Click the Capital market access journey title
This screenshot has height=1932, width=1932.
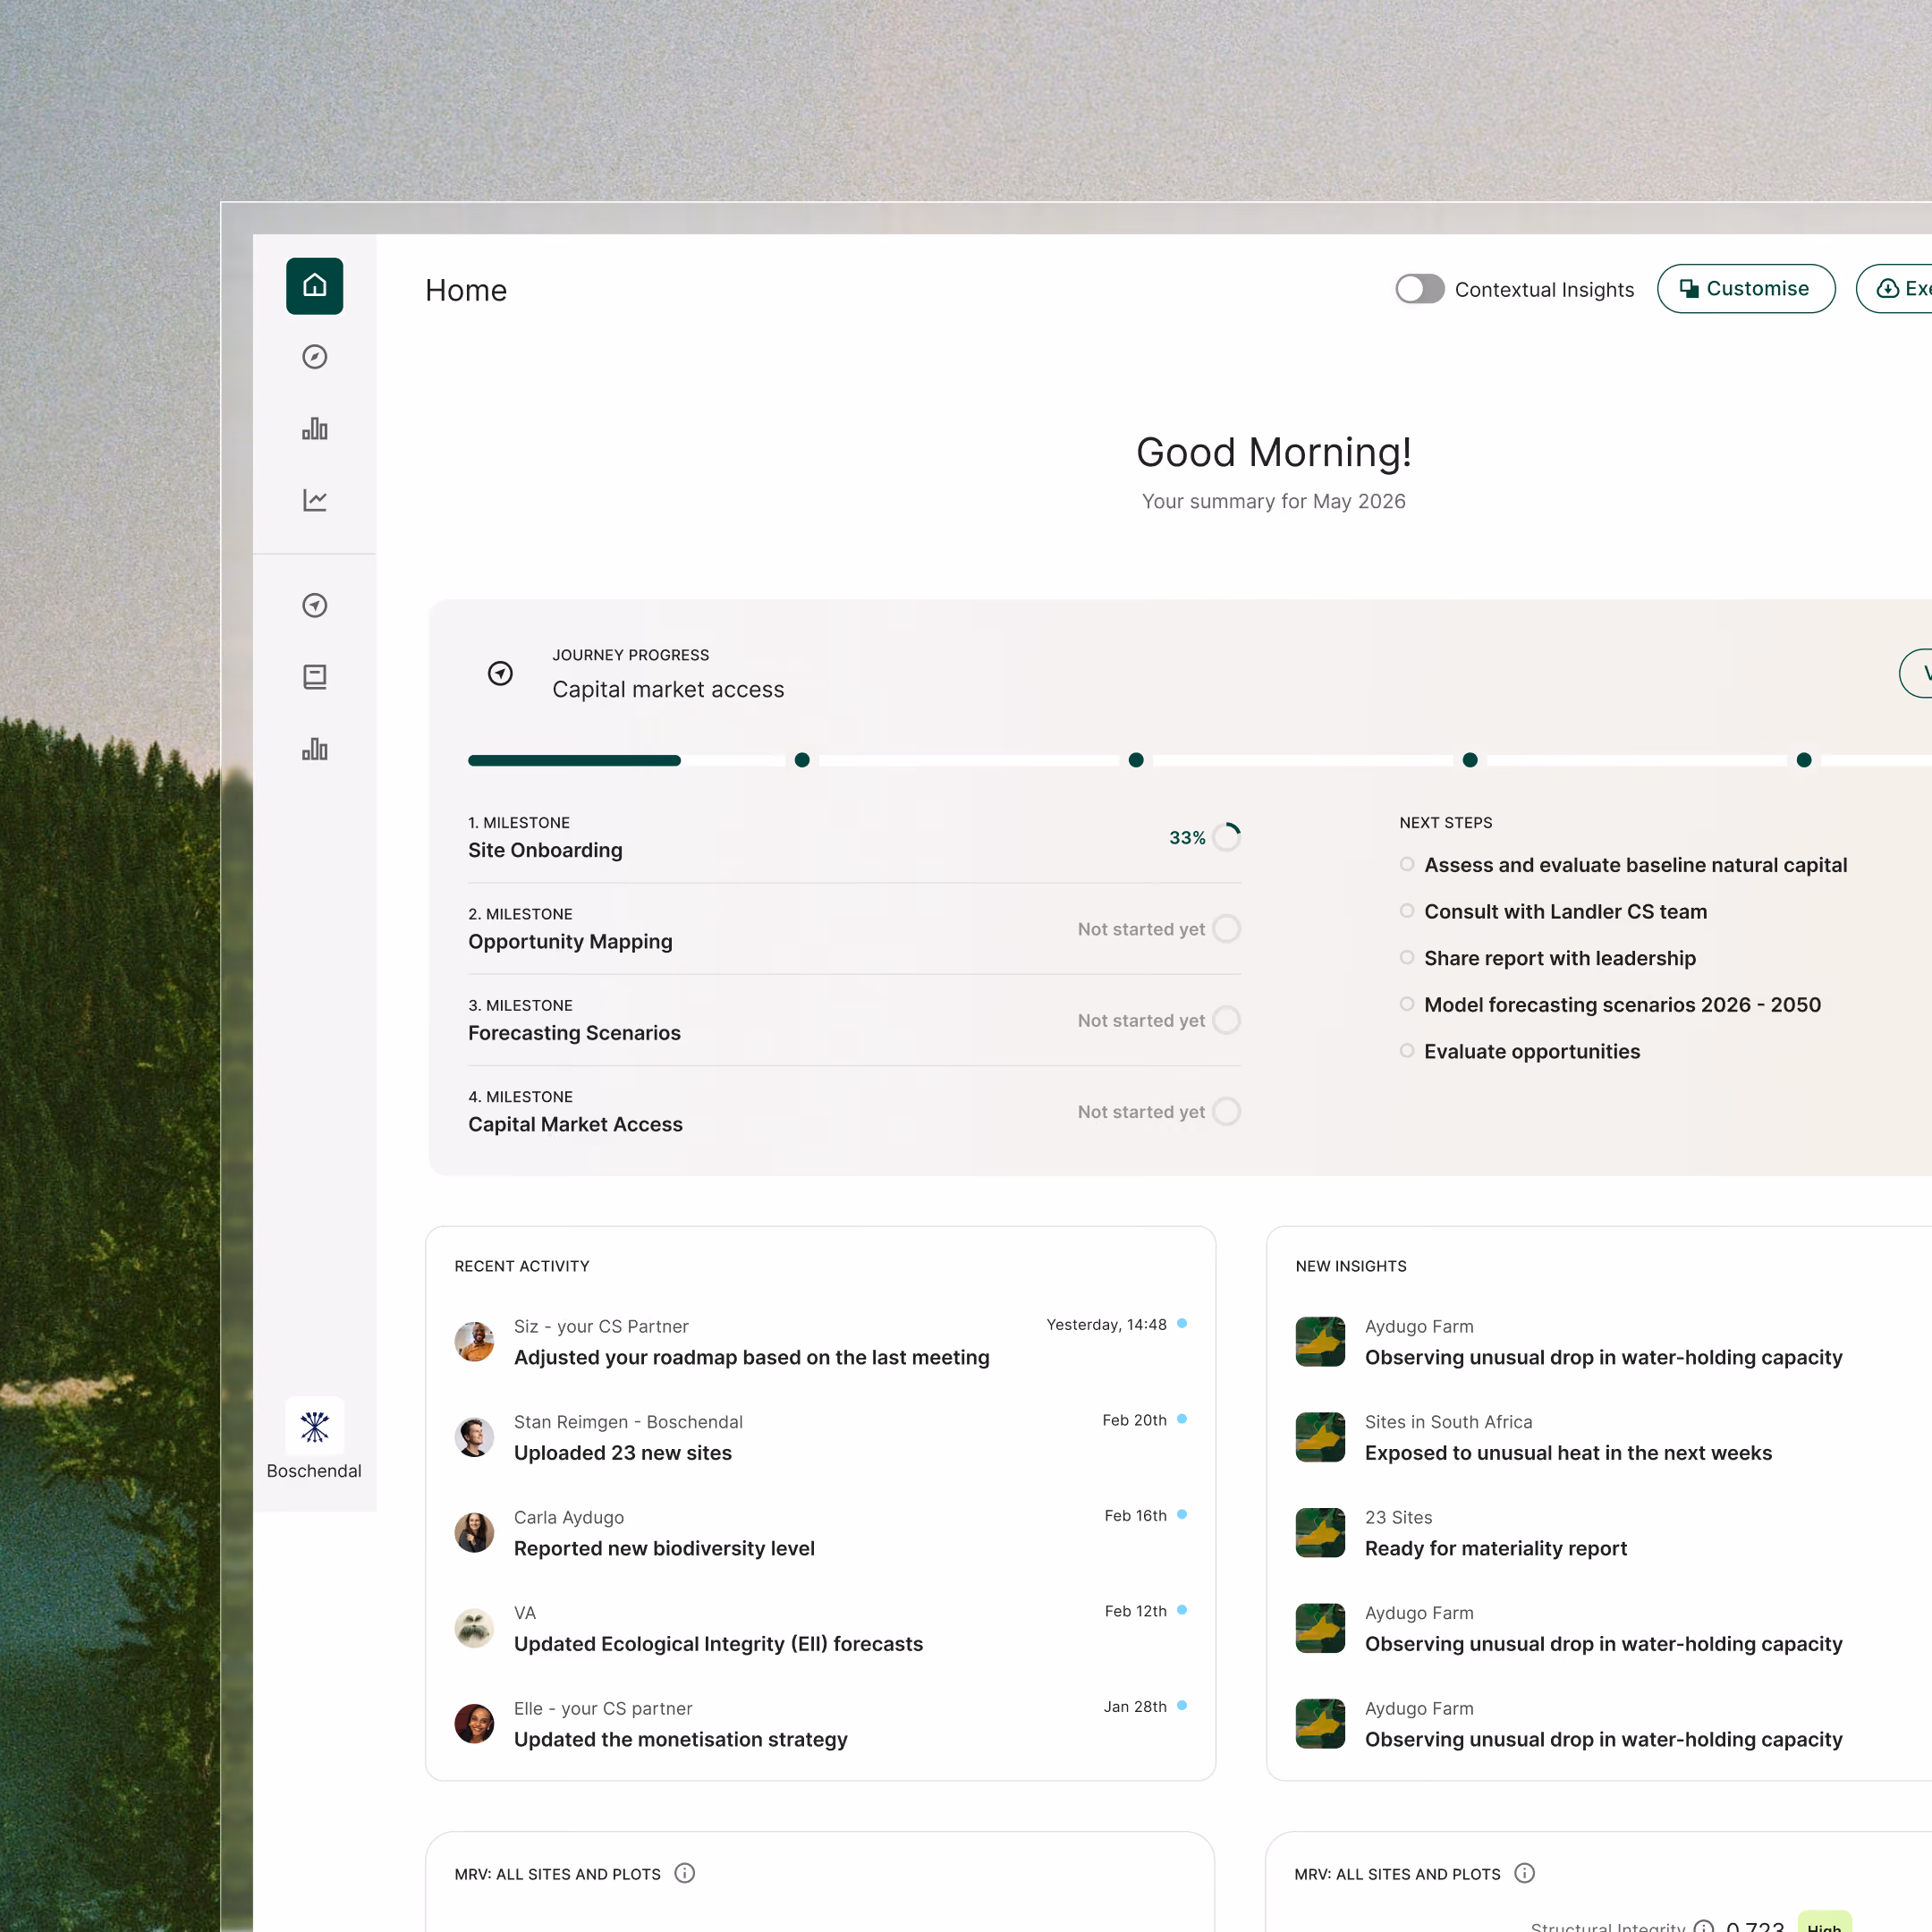[x=668, y=689]
